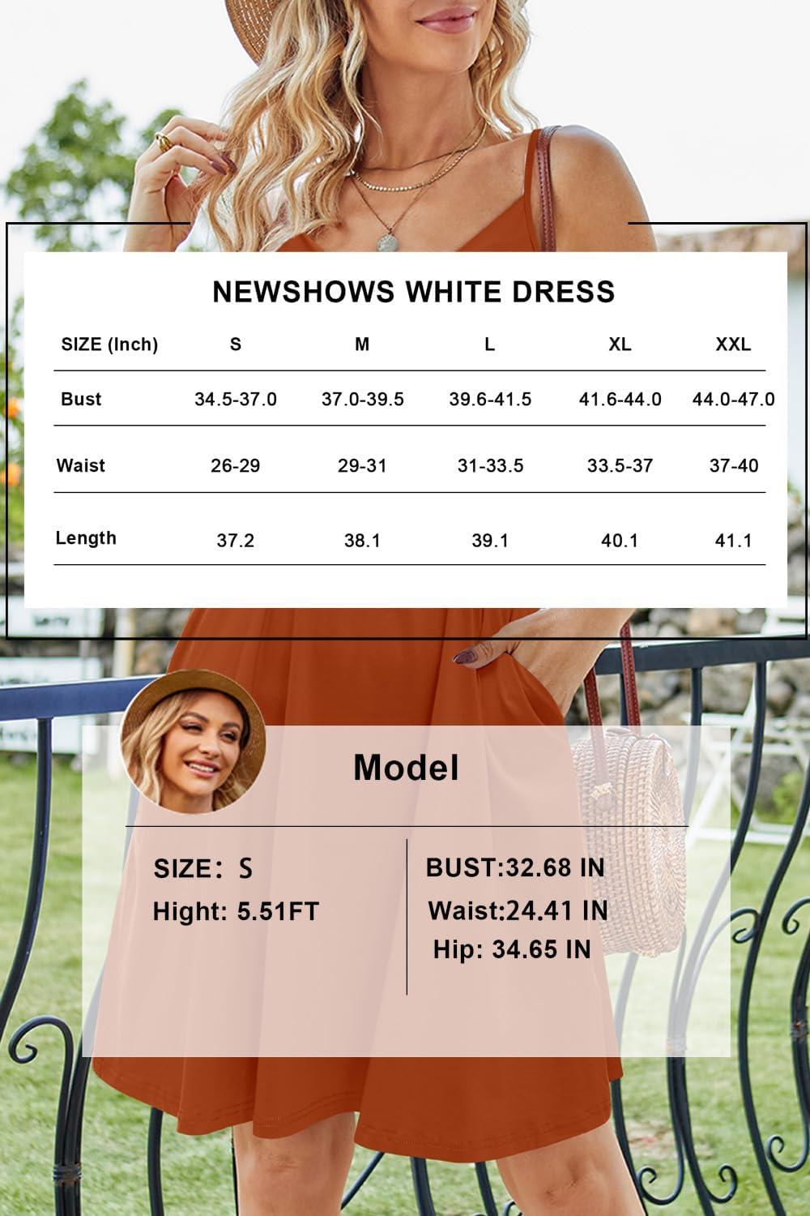Click the M size column header

(x=362, y=345)
